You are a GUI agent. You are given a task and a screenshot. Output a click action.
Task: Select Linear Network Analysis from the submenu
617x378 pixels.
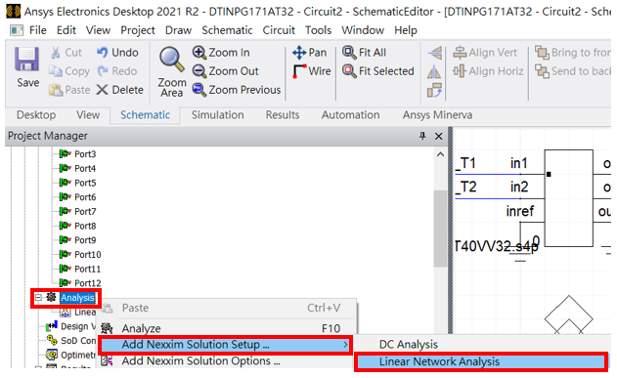[x=481, y=362]
